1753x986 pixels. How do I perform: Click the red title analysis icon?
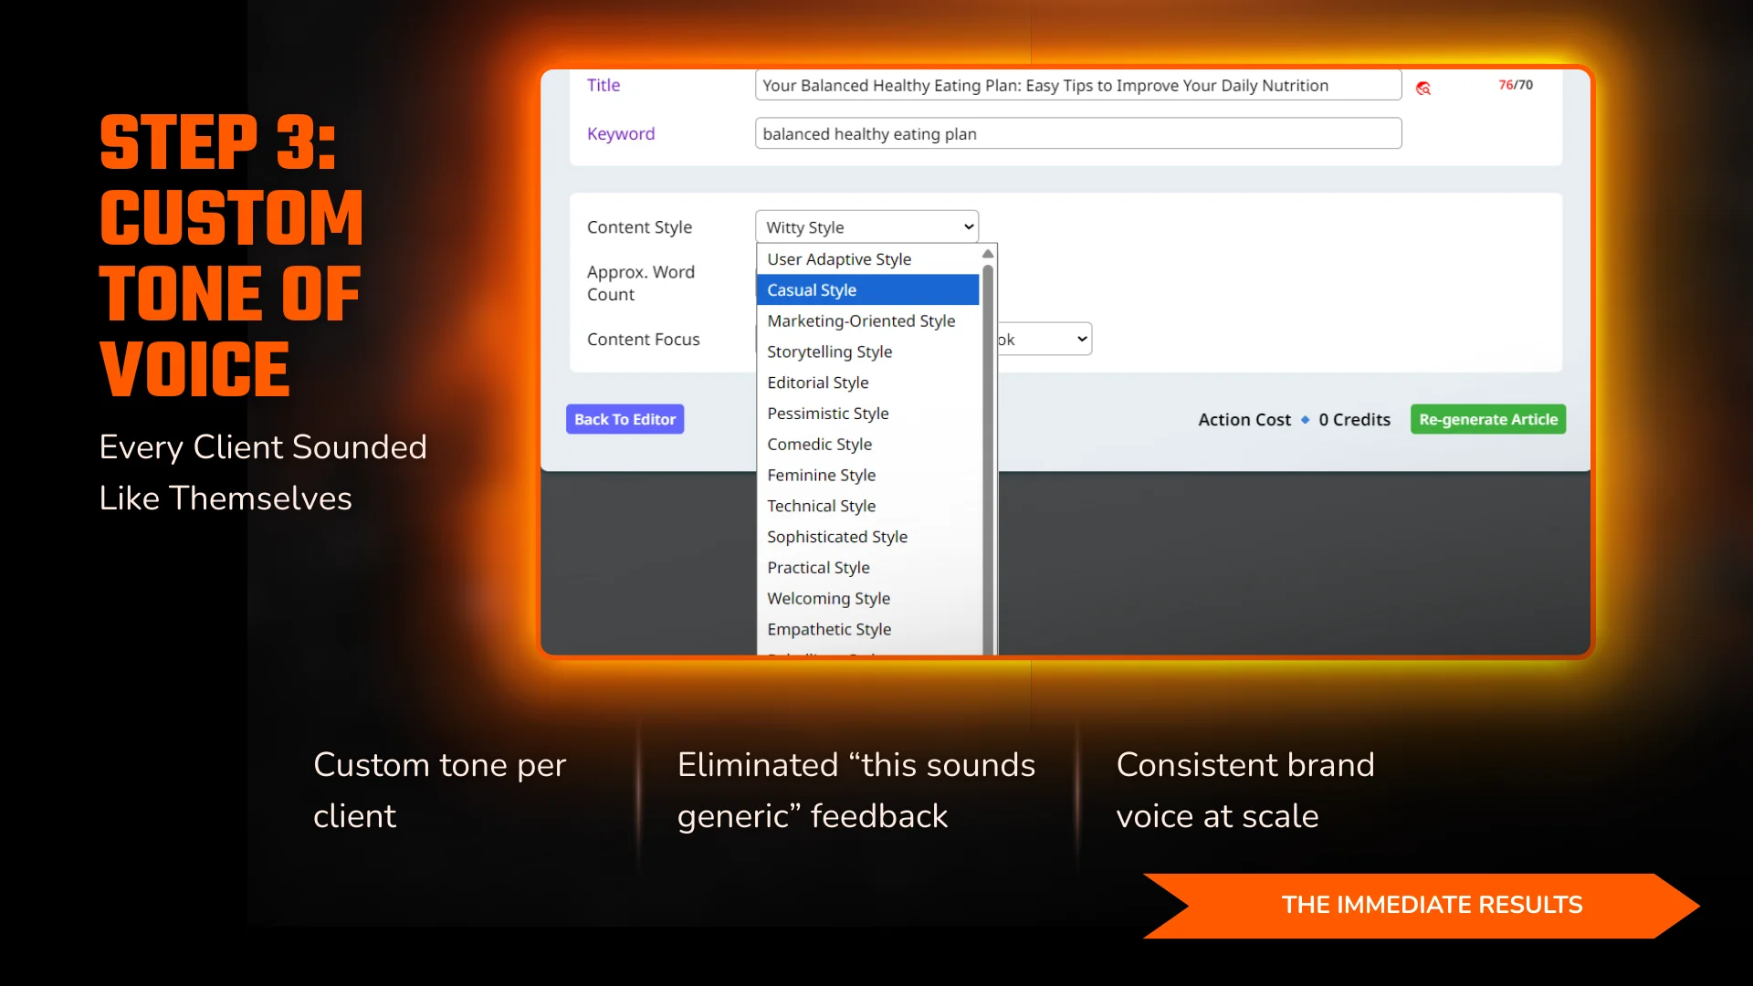pos(1422,89)
